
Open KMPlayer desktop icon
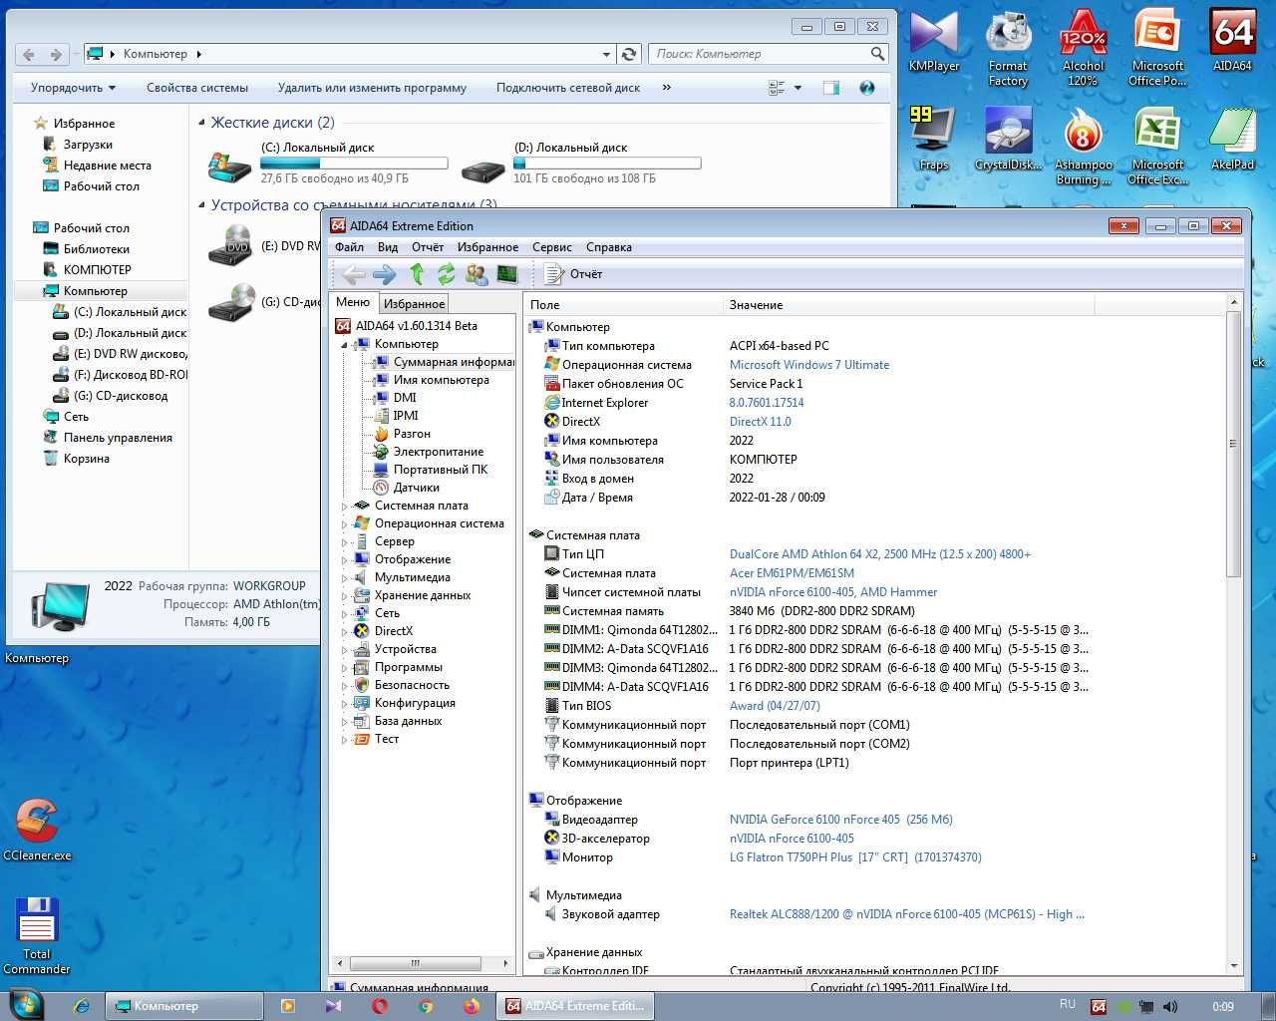(x=934, y=42)
